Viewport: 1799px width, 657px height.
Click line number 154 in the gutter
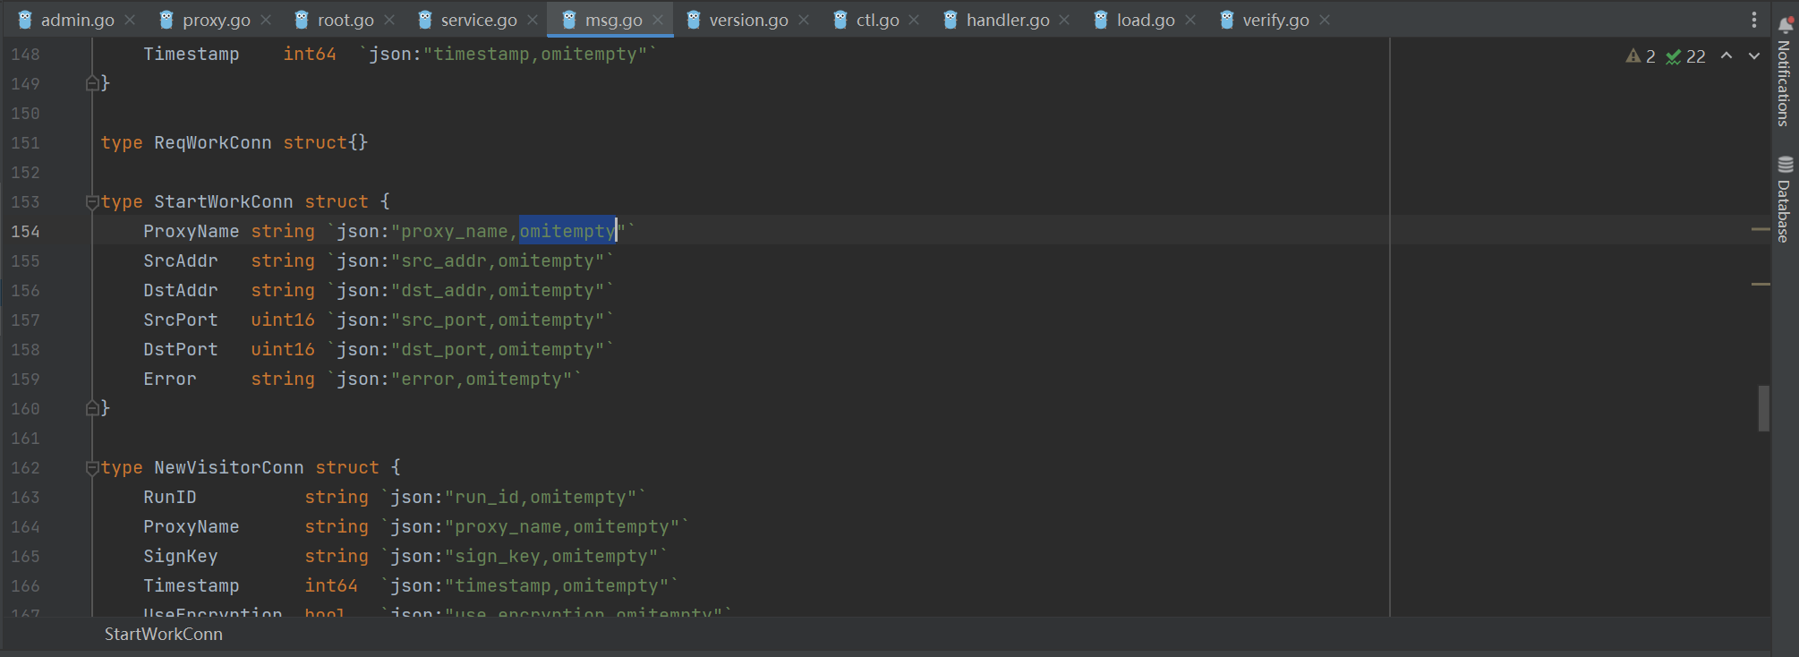25,232
